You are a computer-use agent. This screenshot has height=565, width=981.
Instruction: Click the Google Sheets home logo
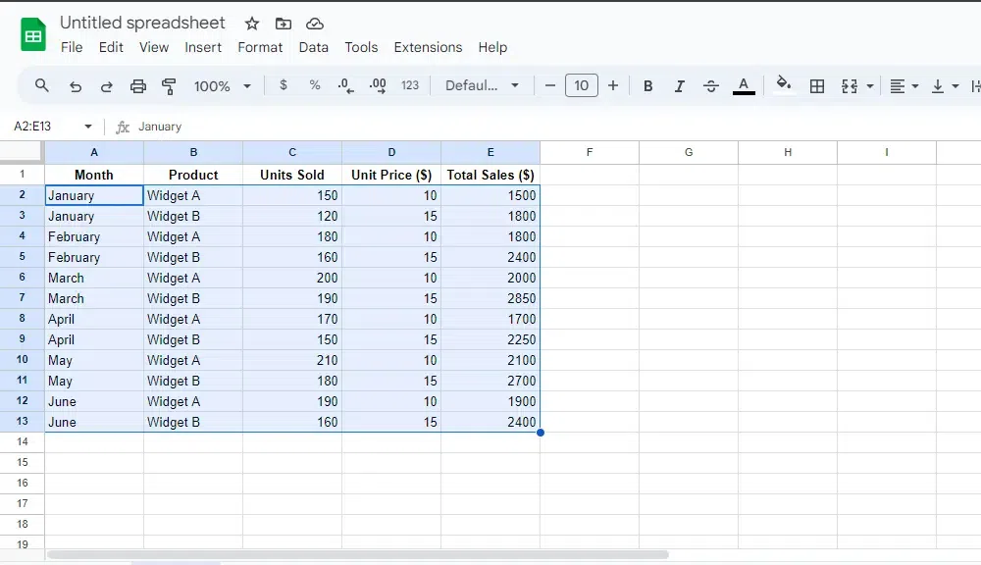33,35
